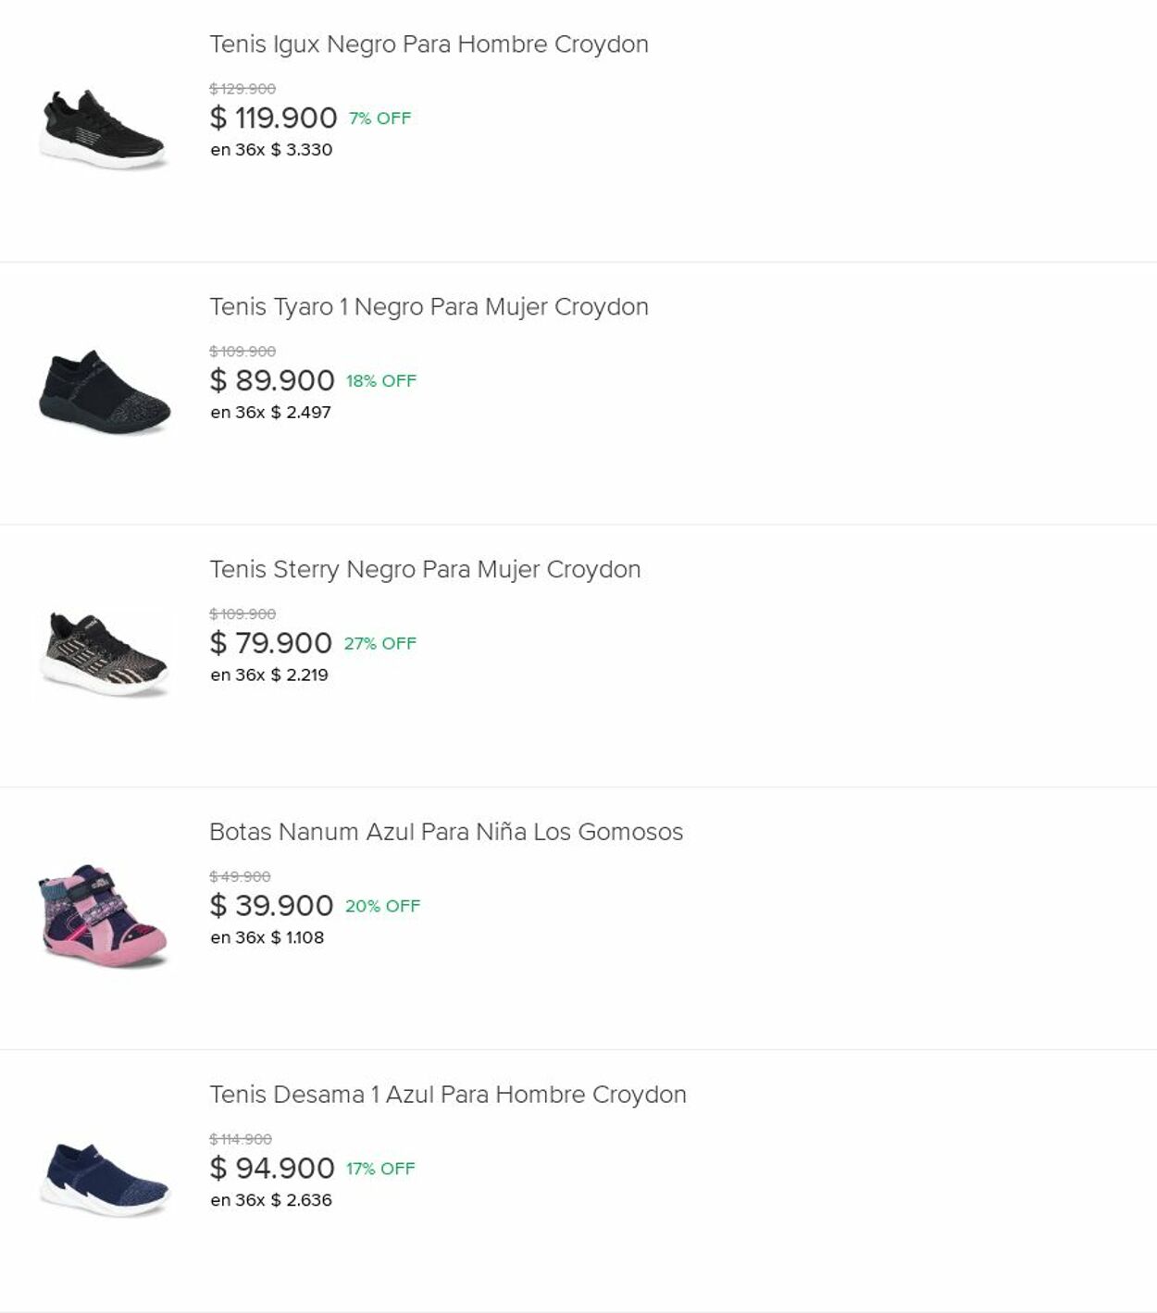Click the $ 39.900 price

pyautogui.click(x=271, y=906)
